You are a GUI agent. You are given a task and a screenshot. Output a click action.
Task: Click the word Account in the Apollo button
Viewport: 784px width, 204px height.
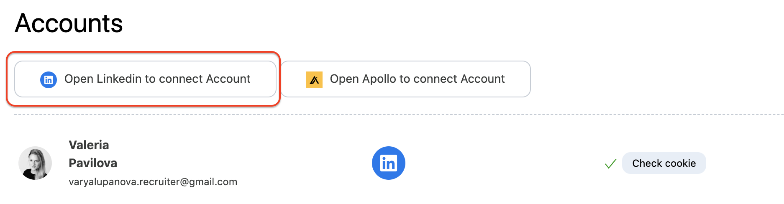(482, 79)
